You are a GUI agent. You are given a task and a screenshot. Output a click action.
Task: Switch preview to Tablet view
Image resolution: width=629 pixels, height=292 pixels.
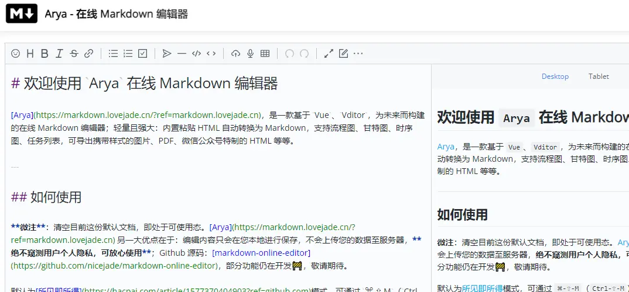coord(599,77)
